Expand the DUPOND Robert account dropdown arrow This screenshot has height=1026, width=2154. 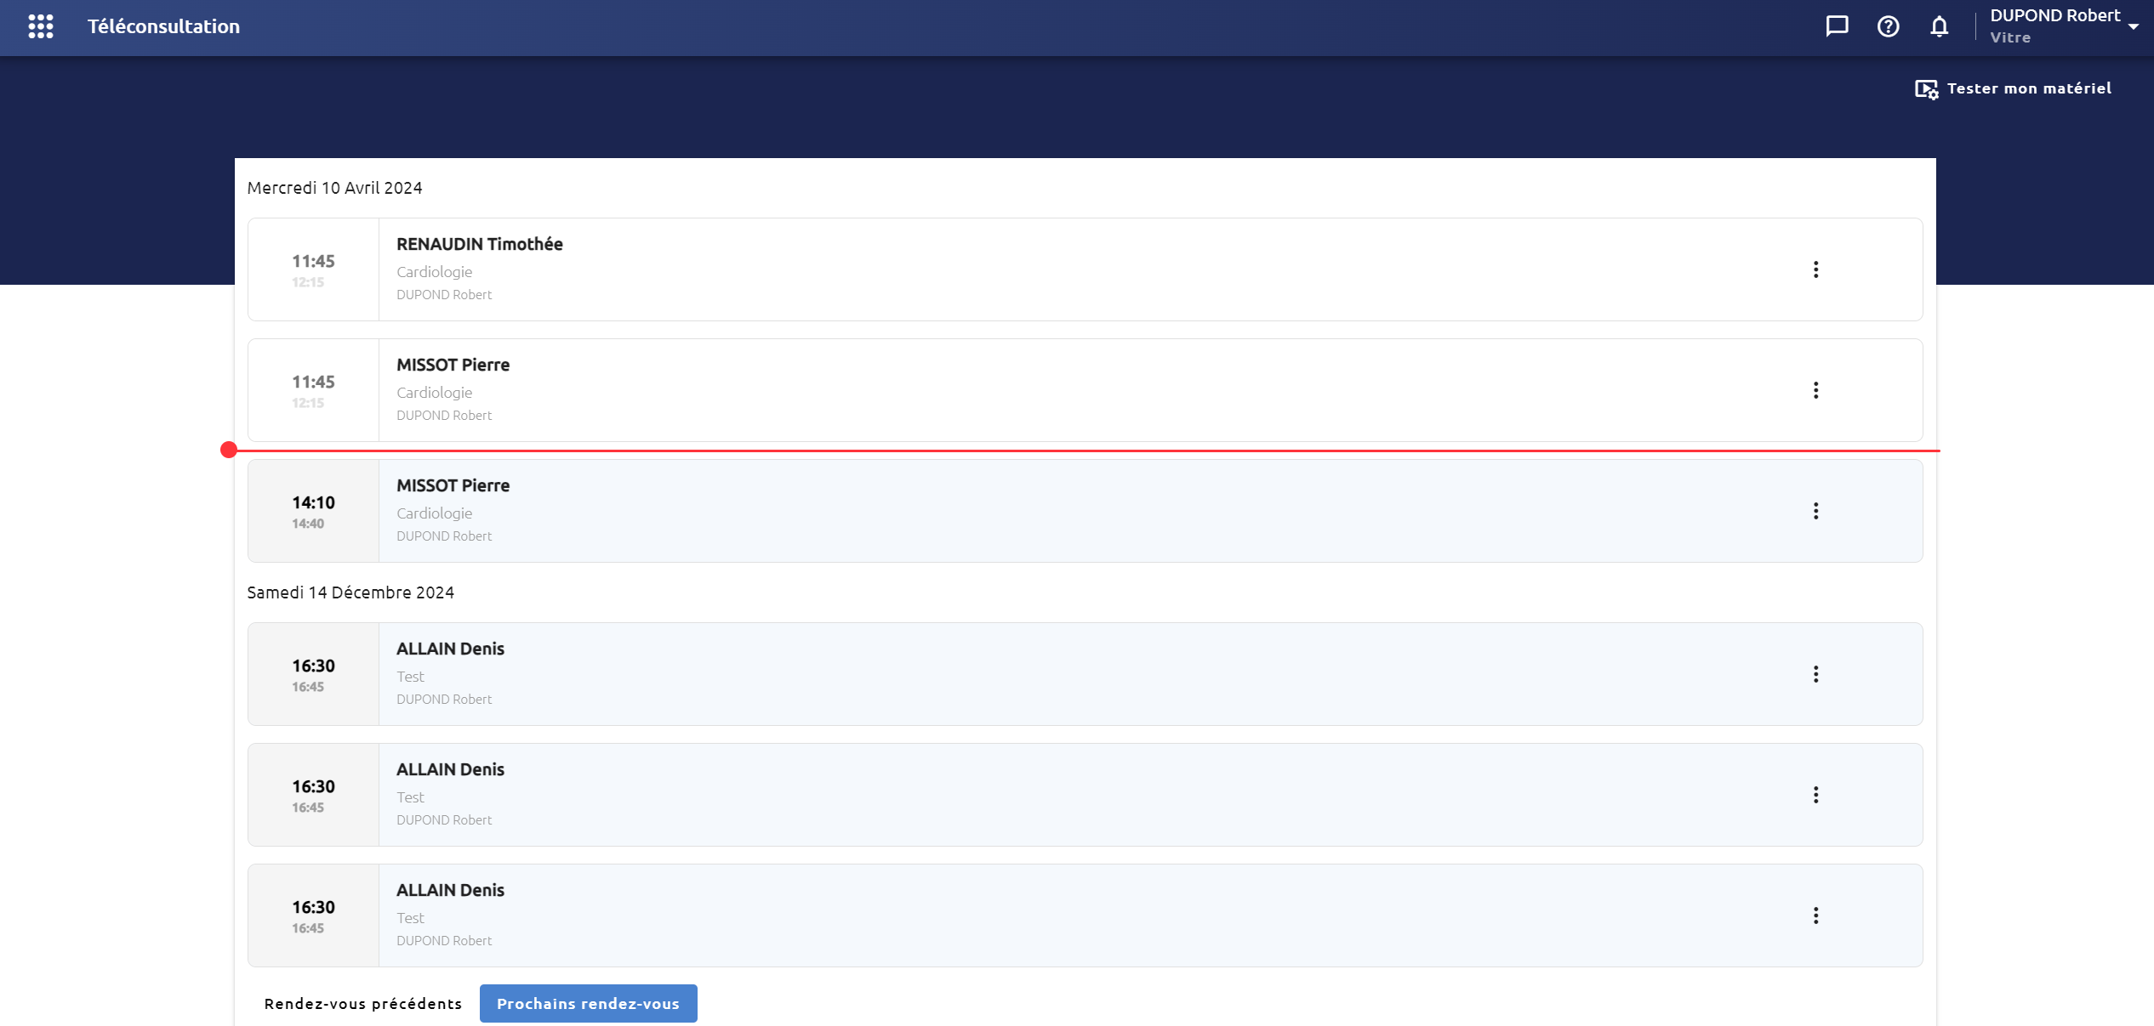(x=2134, y=26)
